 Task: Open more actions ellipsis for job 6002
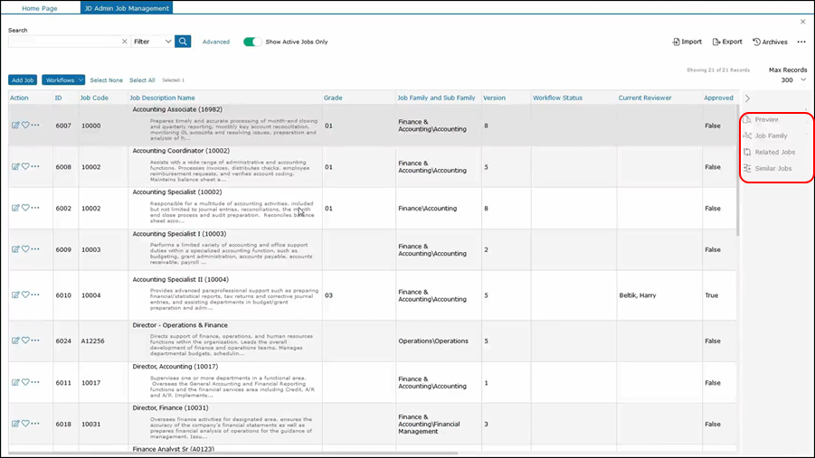[36, 208]
